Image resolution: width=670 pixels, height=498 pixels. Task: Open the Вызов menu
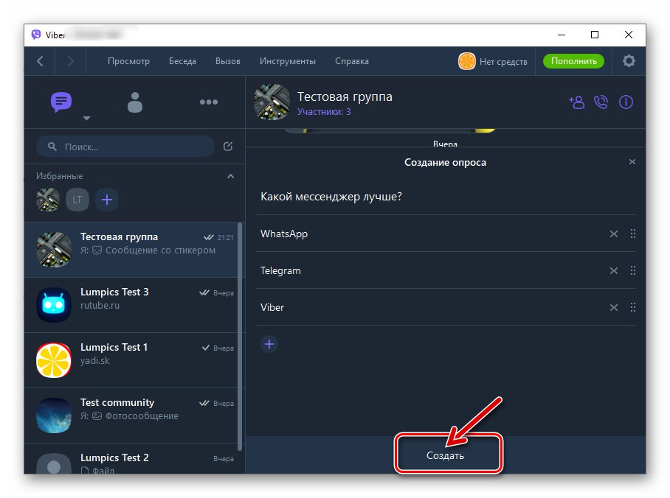(x=228, y=61)
